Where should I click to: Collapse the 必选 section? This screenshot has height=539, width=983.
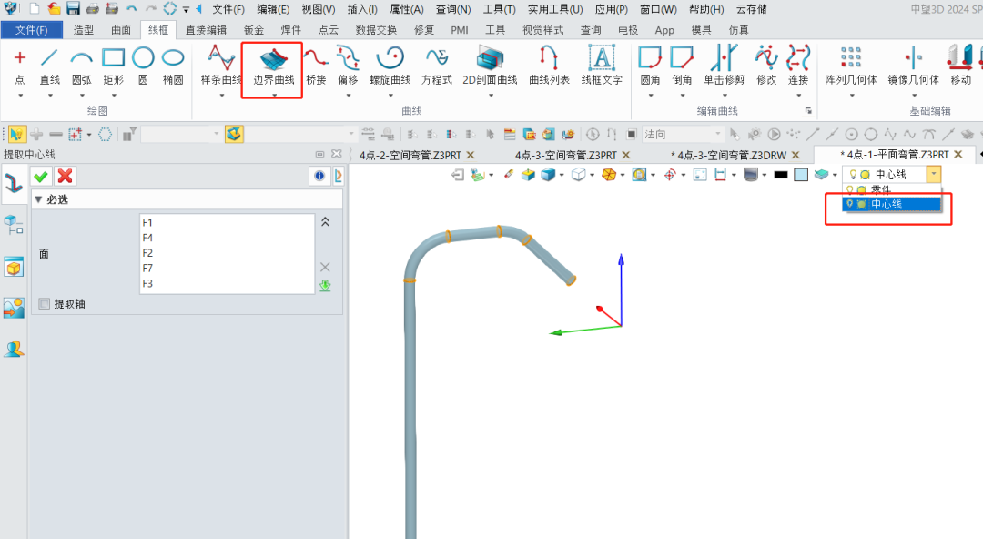[38, 199]
